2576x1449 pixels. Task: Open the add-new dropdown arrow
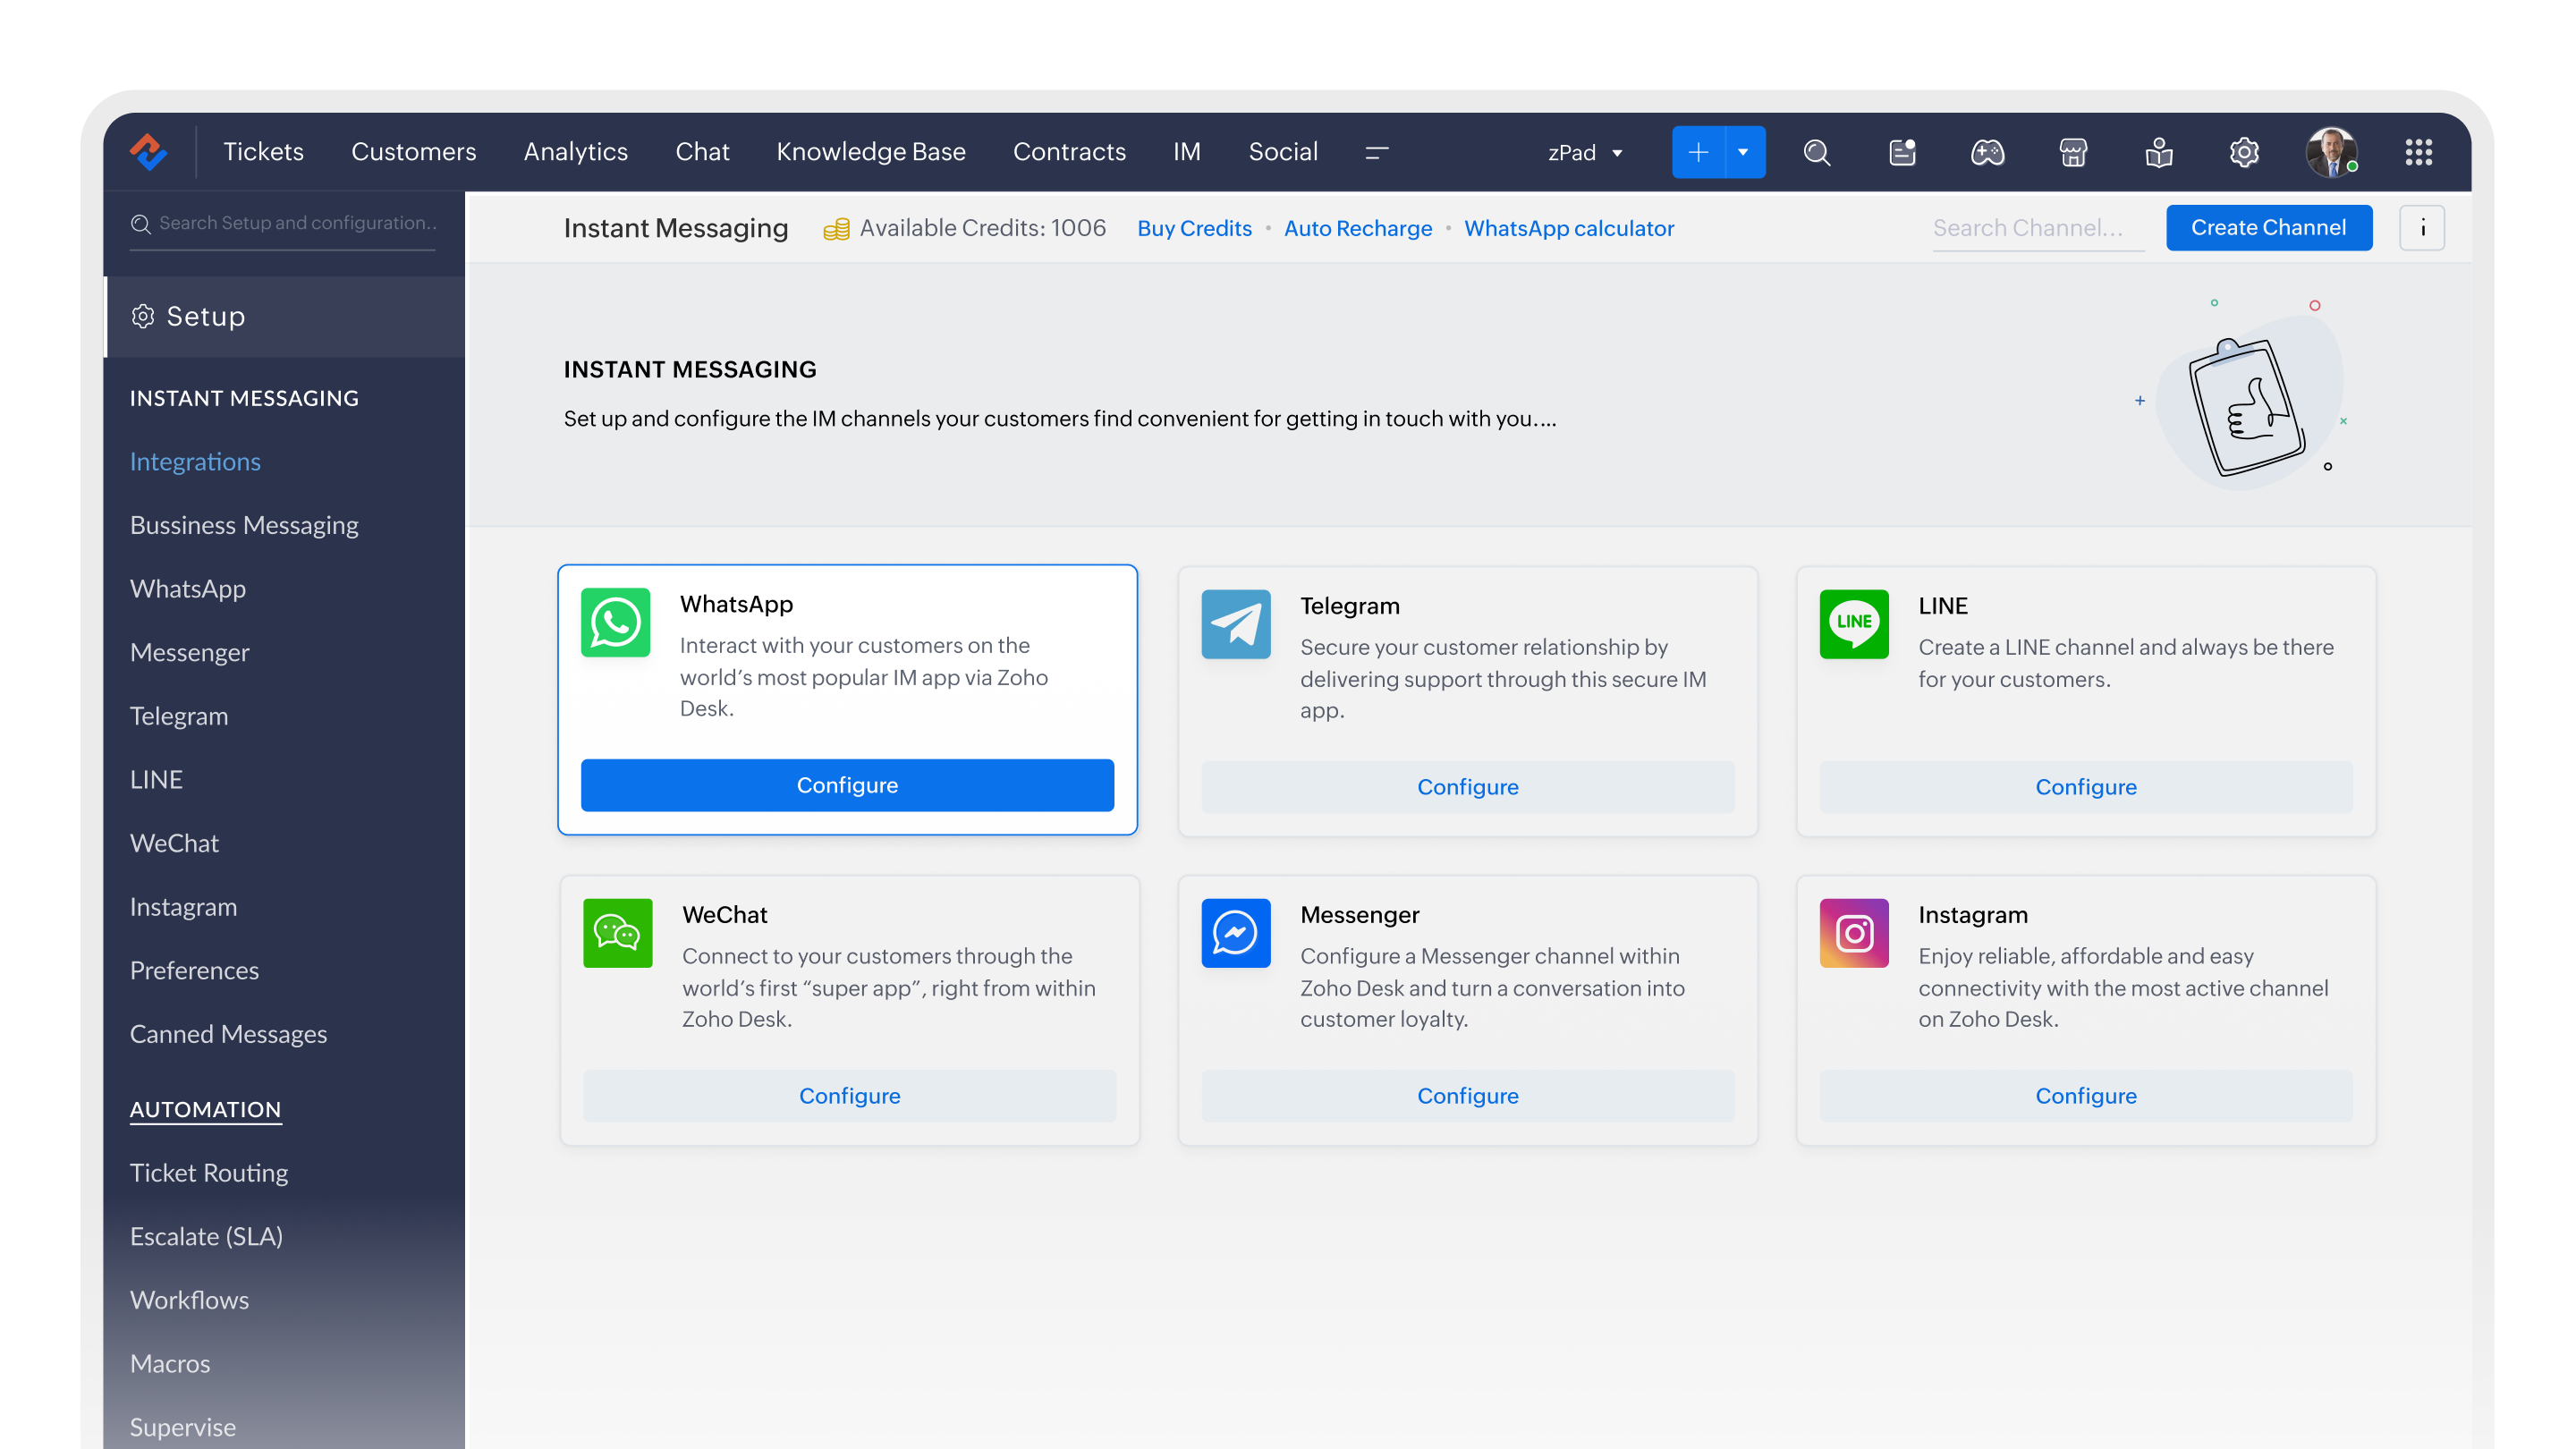[x=1745, y=152]
